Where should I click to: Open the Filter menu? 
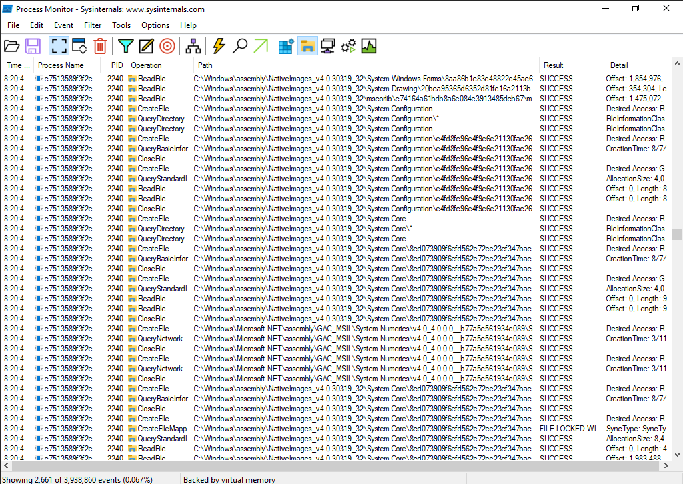coord(93,25)
